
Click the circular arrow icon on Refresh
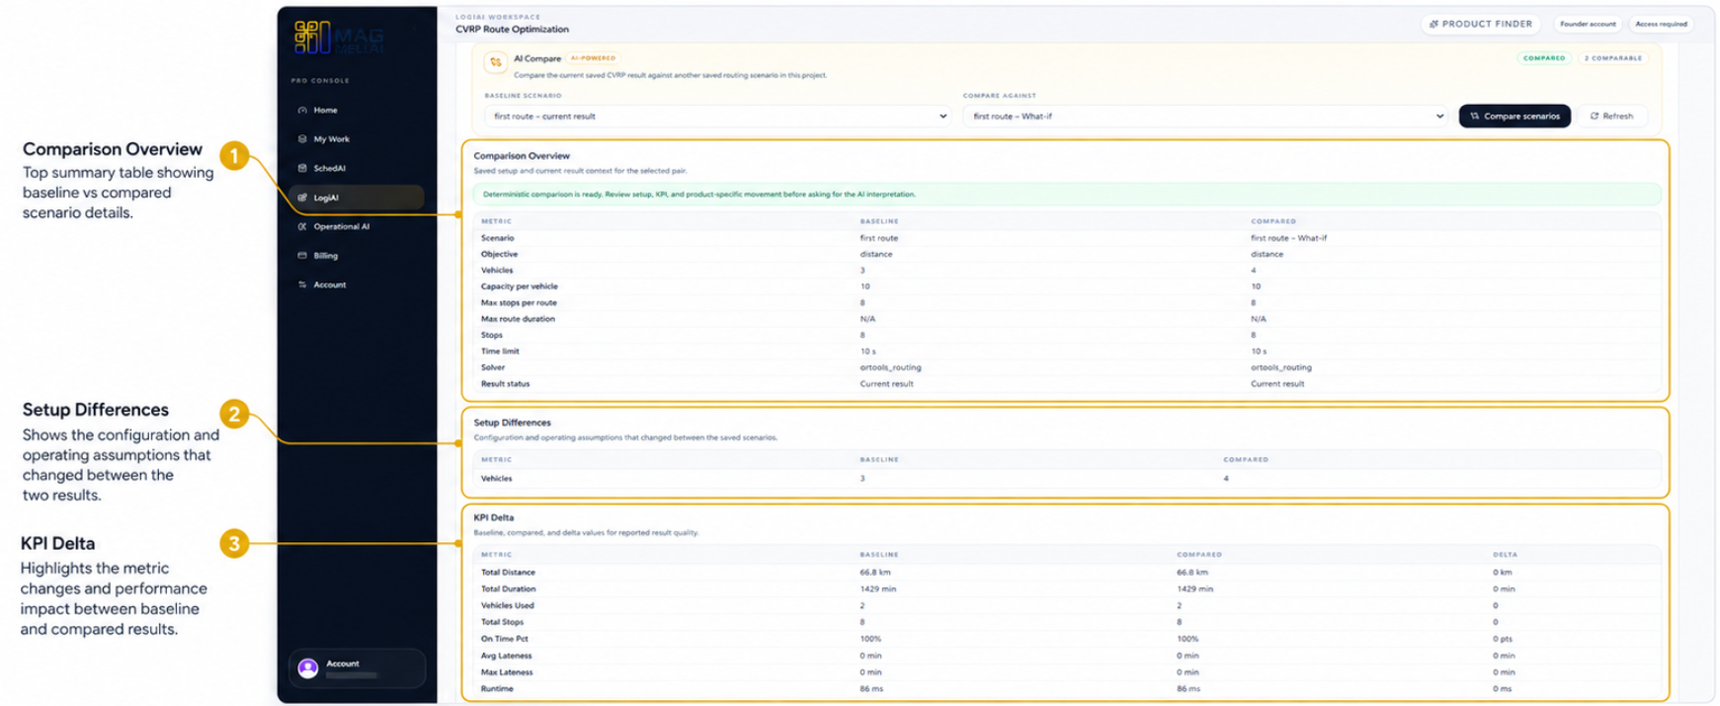[1594, 117]
